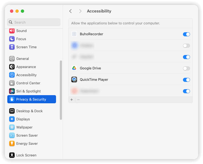Screen dimensions: 203x164
Task: Minimize the window with yellow button
Action: pos(17,11)
